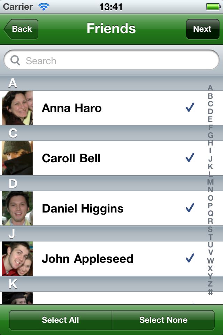This screenshot has width=223, height=335.
Task: Jump to letter S in alphabet index
Action: (210, 229)
